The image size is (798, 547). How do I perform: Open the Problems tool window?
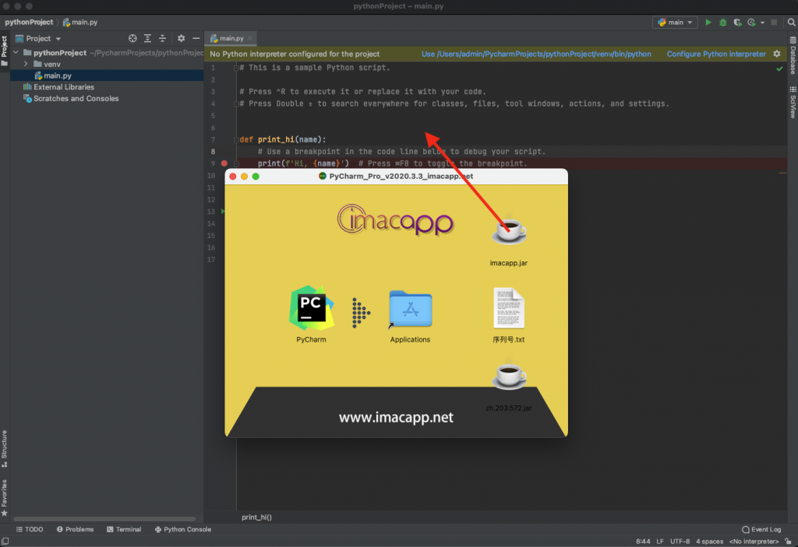click(x=75, y=529)
